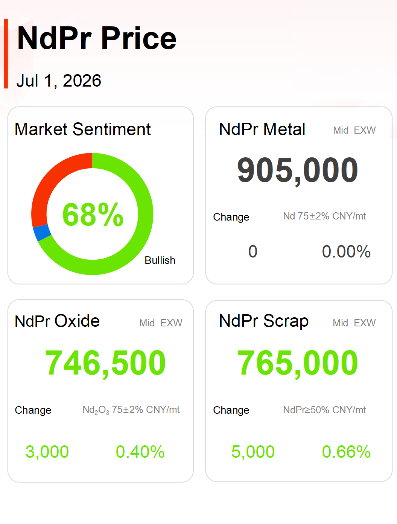Click the 765,000 NdPr Scrap price
The height and width of the screenshot is (524, 397).
coord(298,363)
